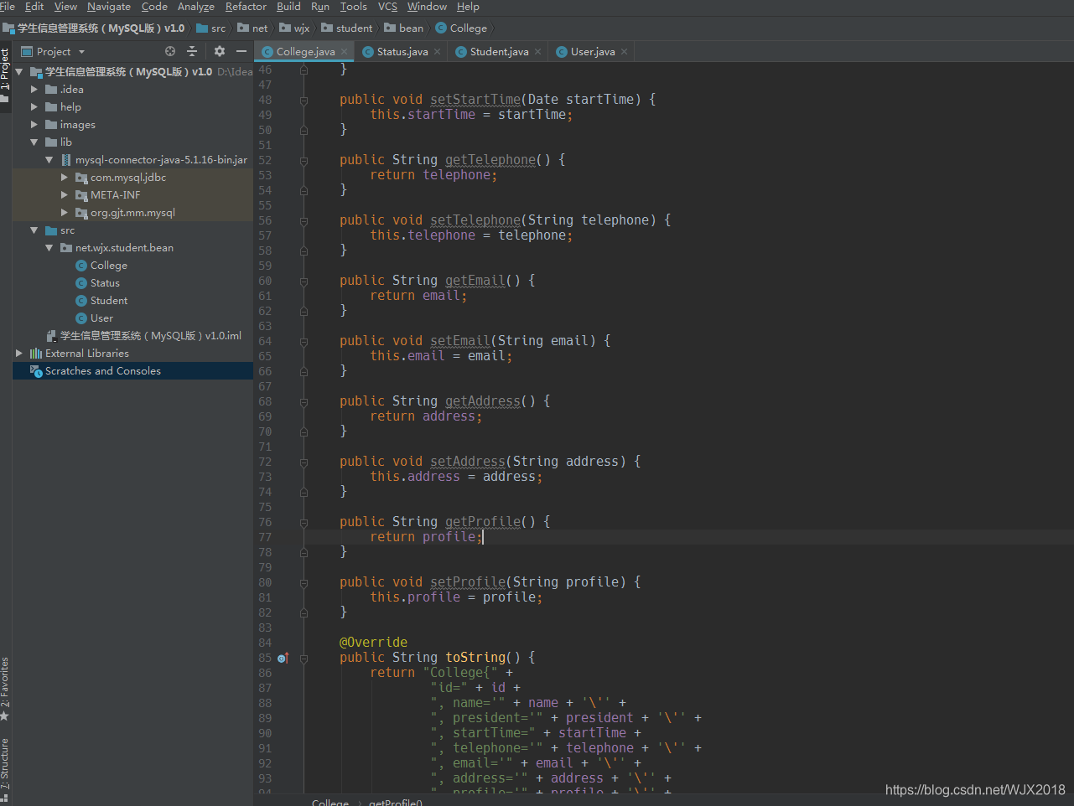This screenshot has height=806, width=1074.
Task: Open the Edit menu
Action: coord(34,7)
